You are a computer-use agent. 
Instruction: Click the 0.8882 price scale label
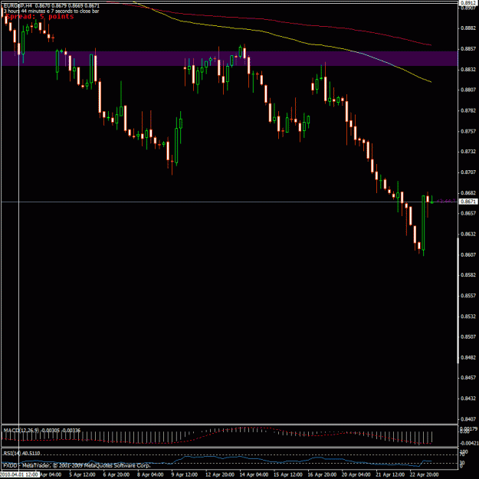(468, 28)
